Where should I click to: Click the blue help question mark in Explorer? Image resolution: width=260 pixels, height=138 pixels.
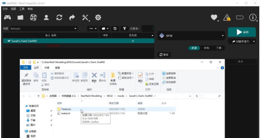tap(222, 68)
